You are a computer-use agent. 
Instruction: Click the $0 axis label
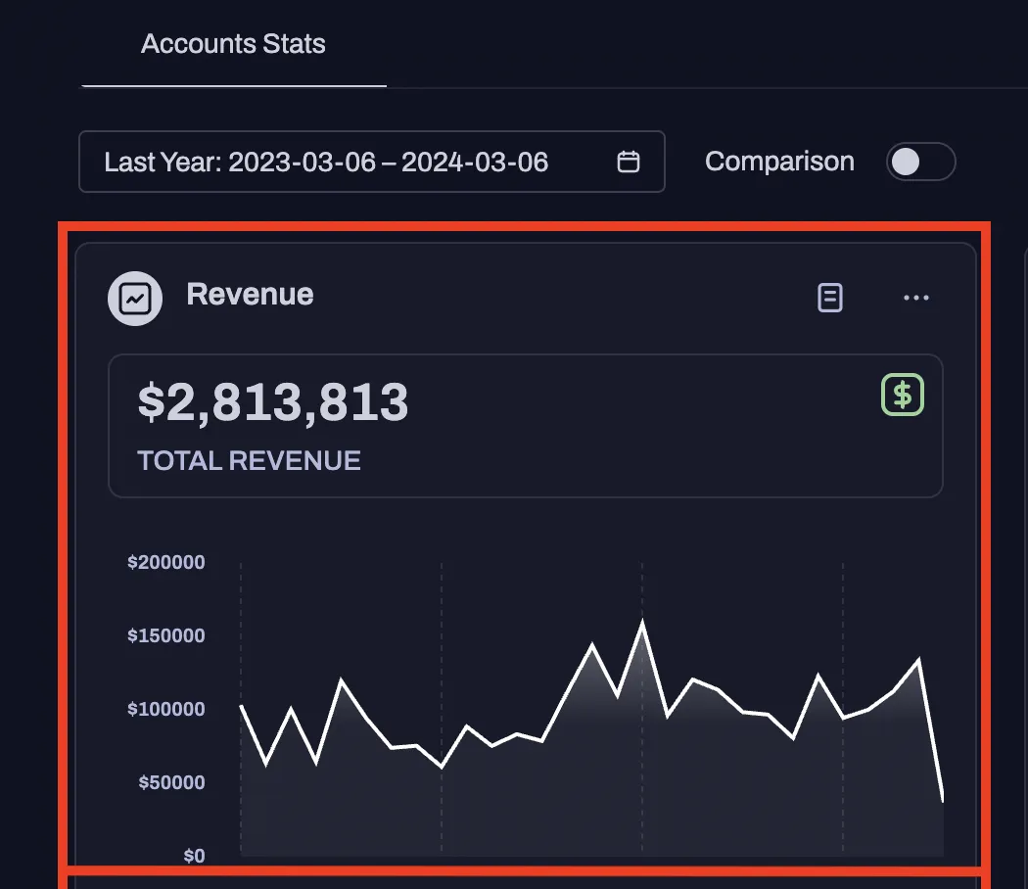tap(194, 856)
